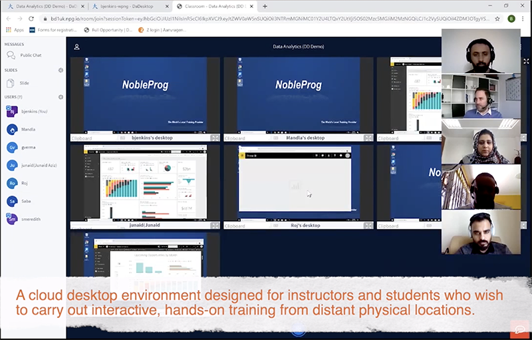This screenshot has width=532, height=340.
Task: Open Z login | Aanvragen bookmark
Action: pos(162,30)
